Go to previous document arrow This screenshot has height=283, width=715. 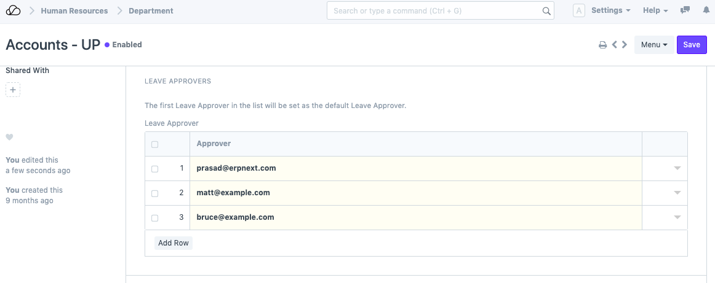coord(614,45)
